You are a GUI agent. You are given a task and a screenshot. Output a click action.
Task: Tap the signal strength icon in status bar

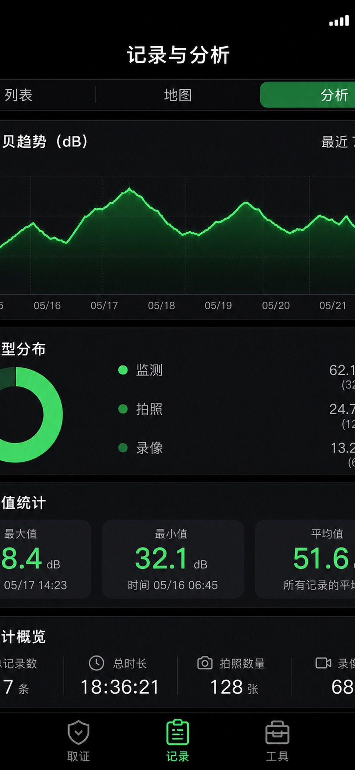[x=339, y=21]
